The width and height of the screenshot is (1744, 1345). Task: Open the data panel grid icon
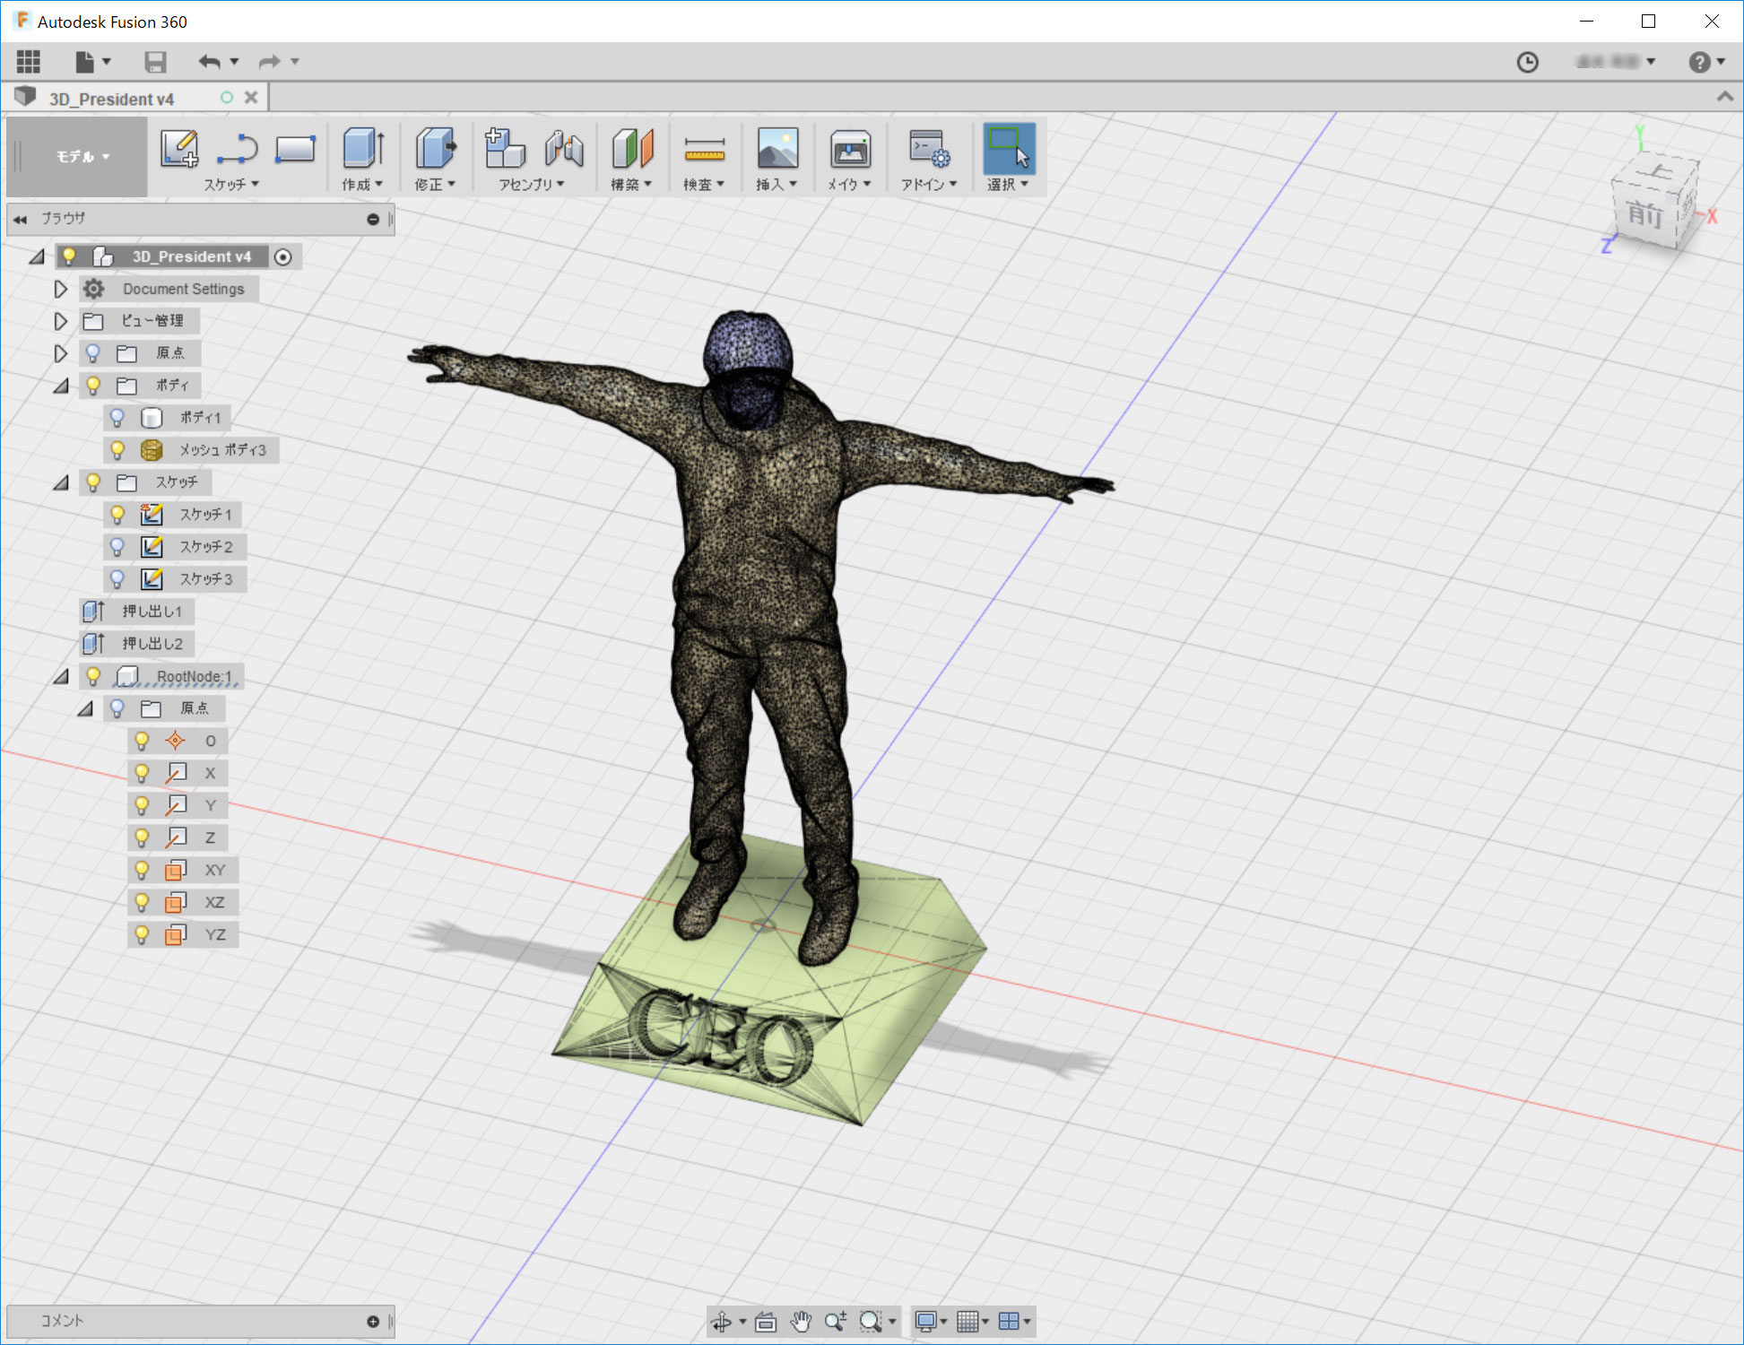click(x=29, y=62)
